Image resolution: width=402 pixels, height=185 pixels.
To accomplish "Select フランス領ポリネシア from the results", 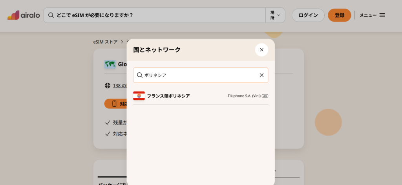I will tap(168, 96).
